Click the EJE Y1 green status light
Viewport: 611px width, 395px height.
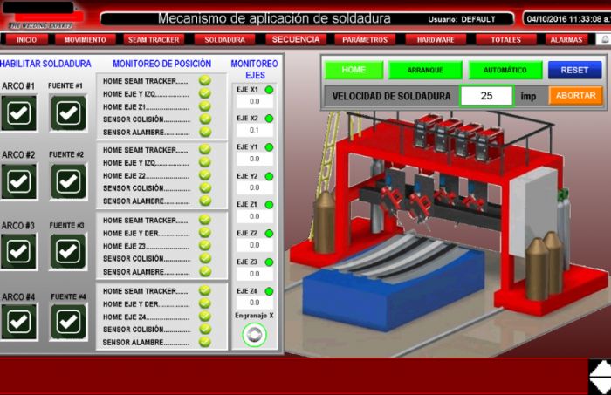269,147
